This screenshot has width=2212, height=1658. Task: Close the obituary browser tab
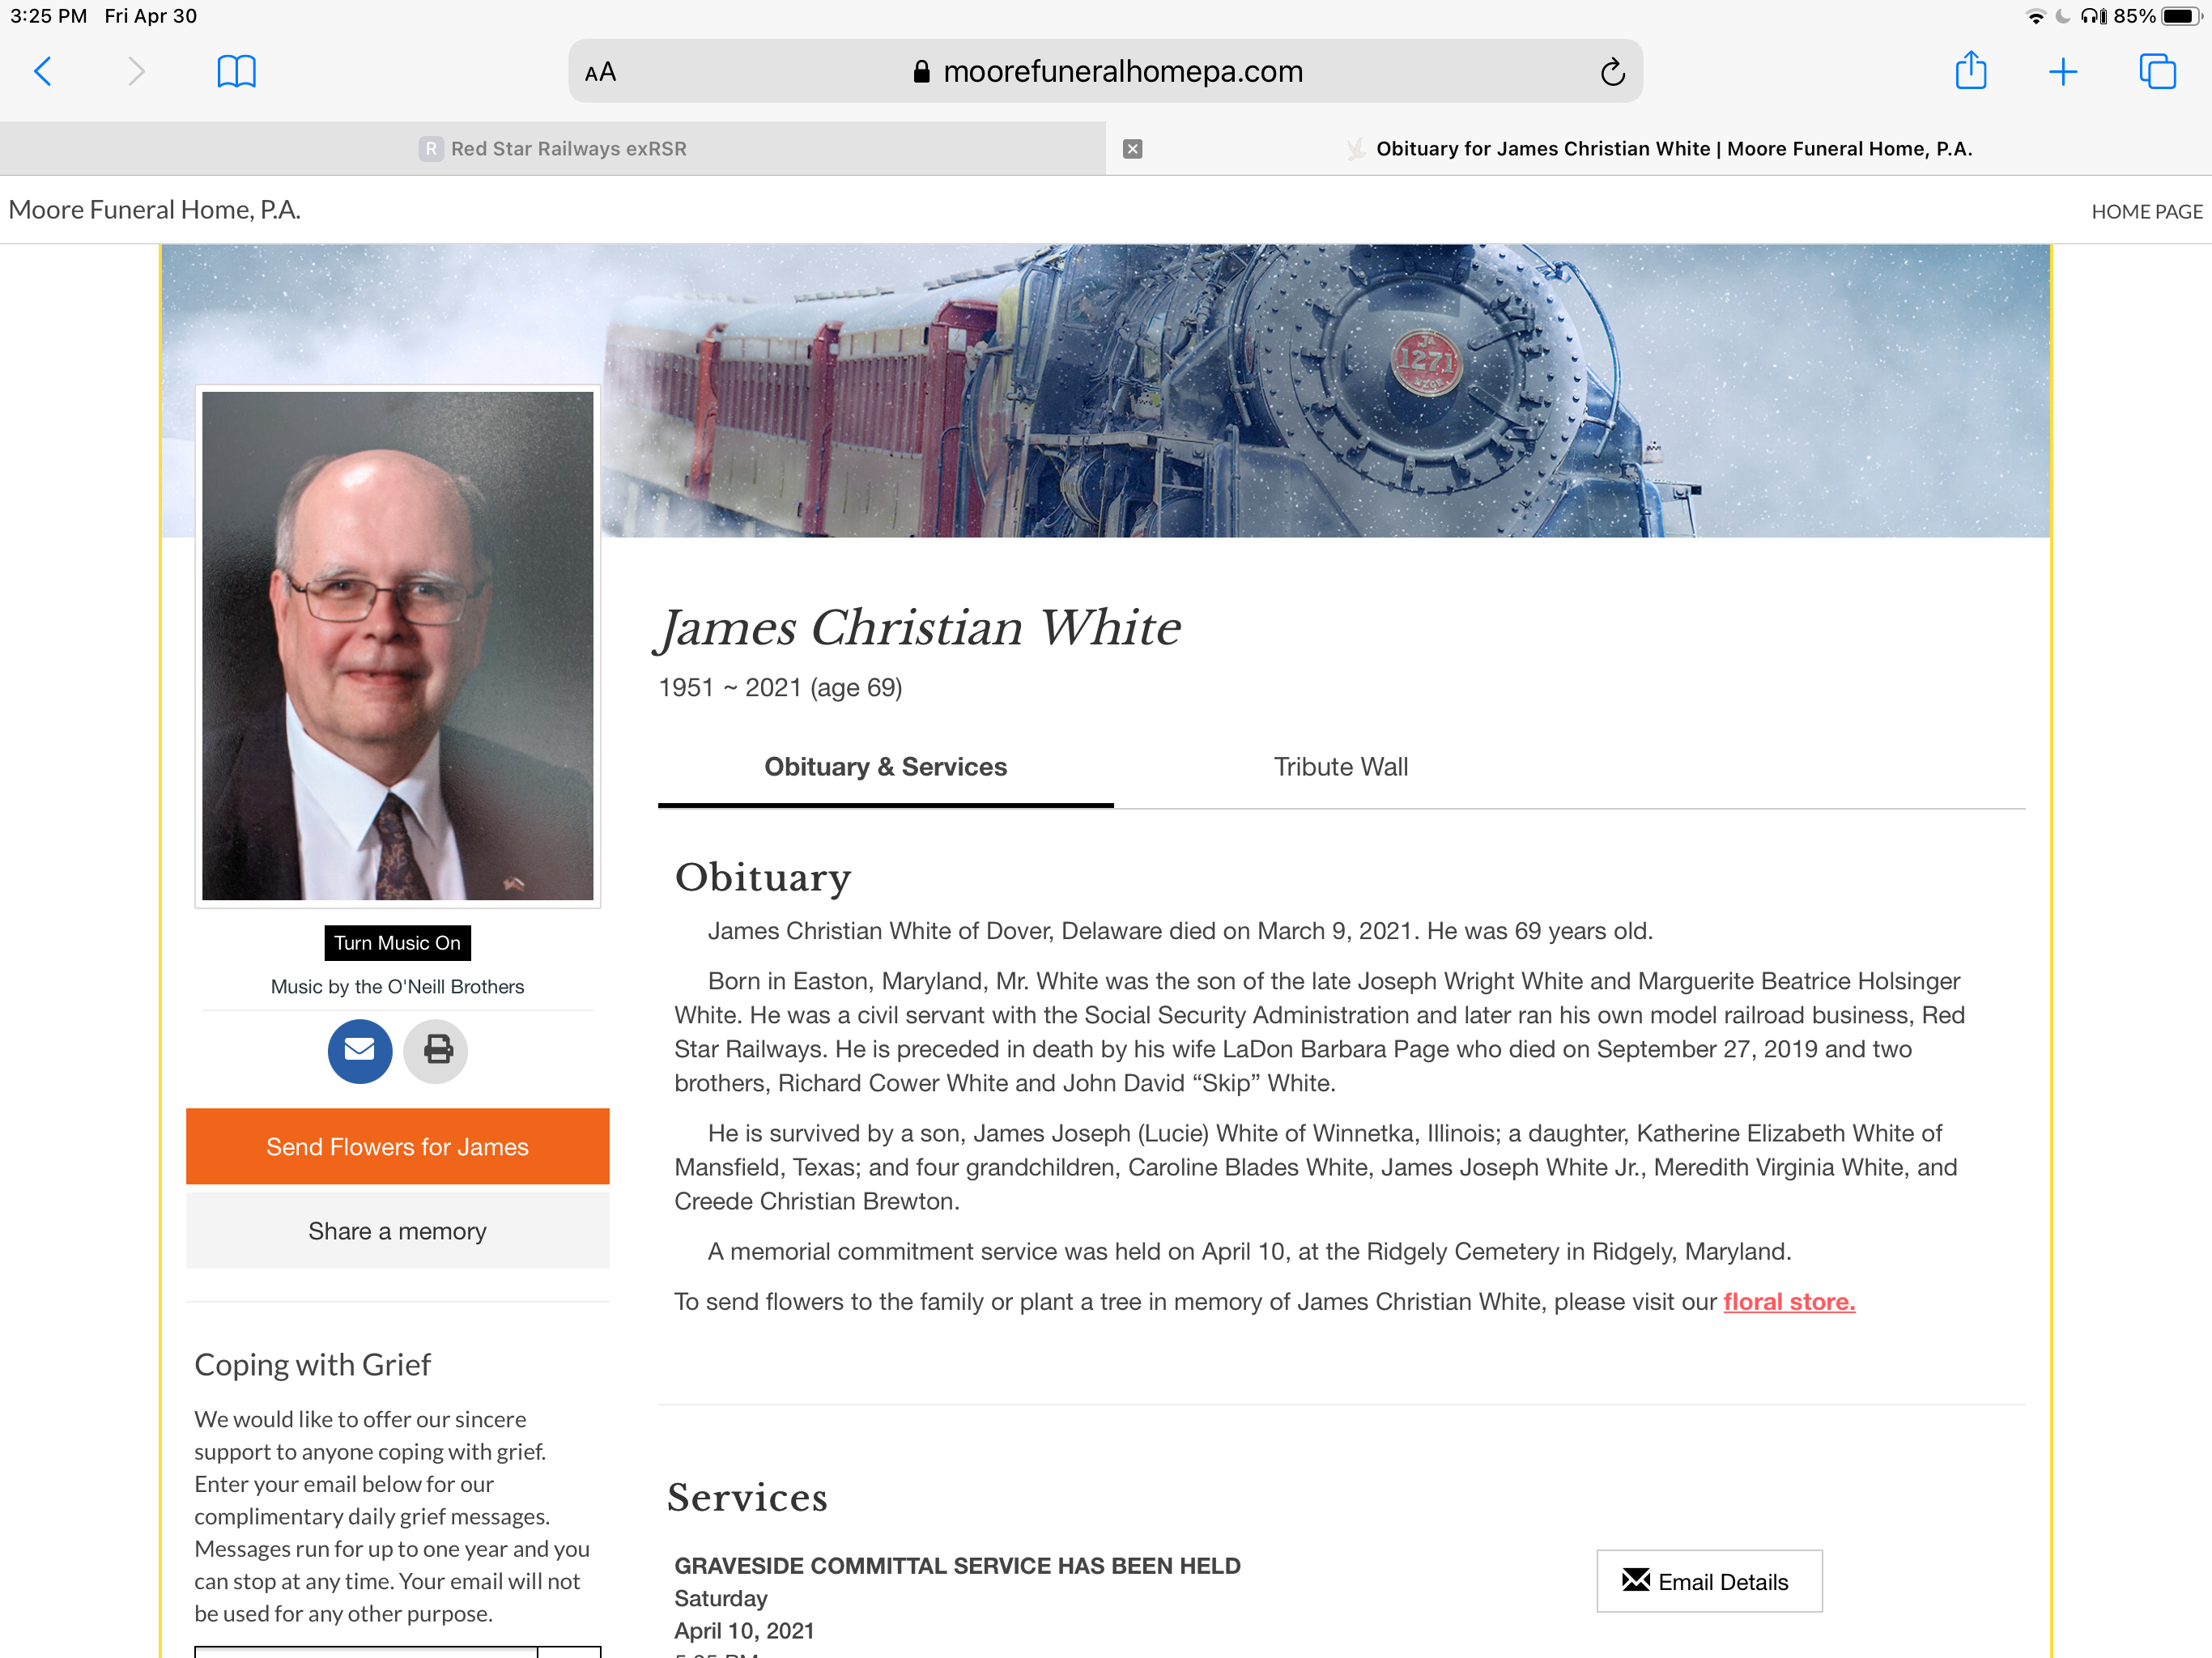(x=1132, y=148)
